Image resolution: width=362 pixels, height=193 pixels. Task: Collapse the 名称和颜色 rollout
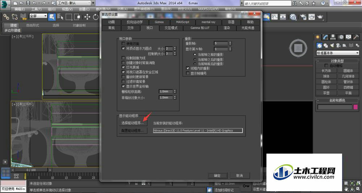click(337, 100)
